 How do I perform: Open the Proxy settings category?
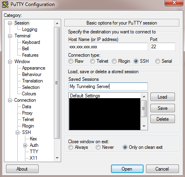[x=27, y=113]
